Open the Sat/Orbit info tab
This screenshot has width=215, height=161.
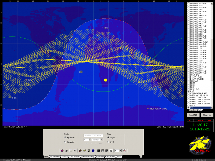(x=74, y=156)
